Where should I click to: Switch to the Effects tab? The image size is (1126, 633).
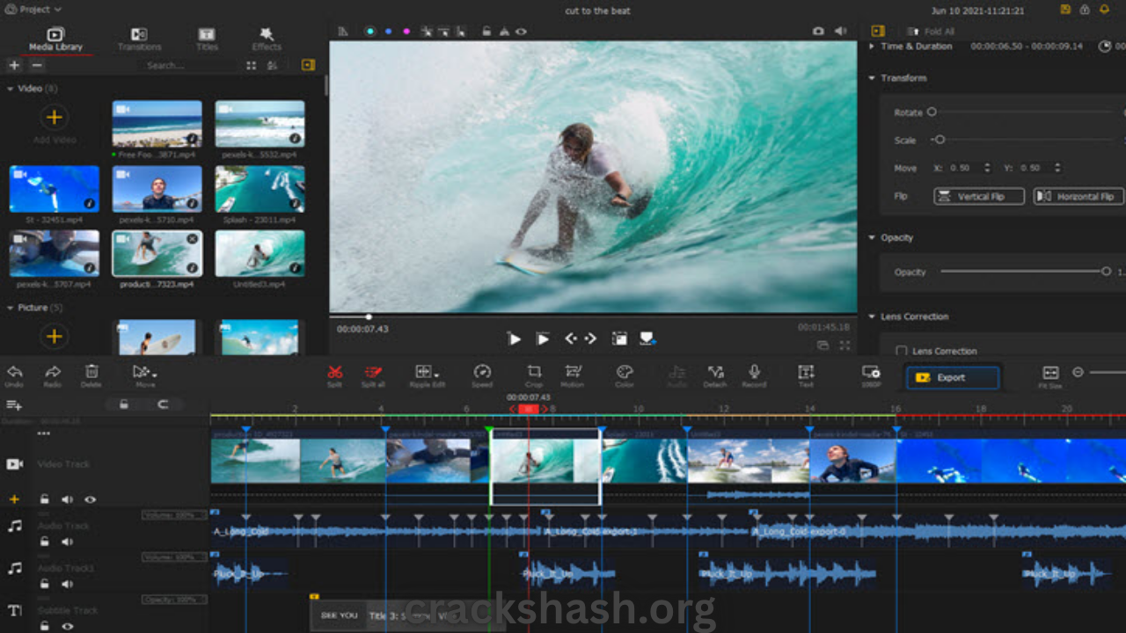coord(267,39)
